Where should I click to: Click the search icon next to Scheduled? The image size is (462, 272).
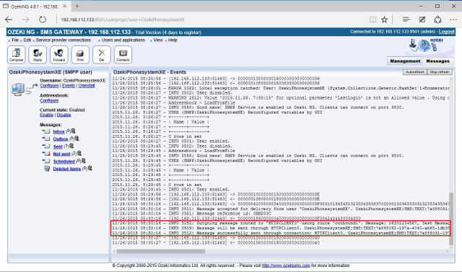pyautogui.click(x=84, y=161)
